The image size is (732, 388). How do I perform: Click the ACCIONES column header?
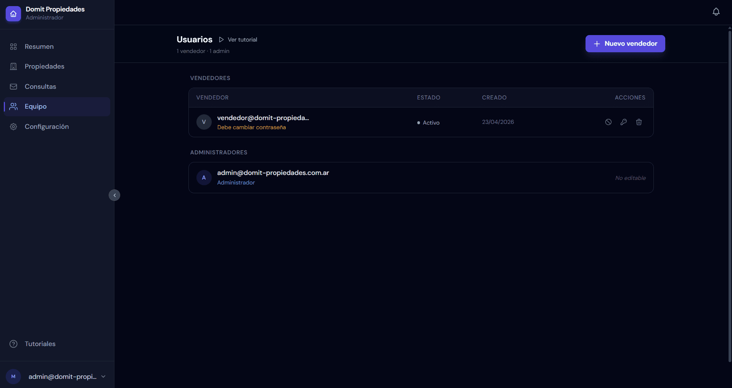630,98
